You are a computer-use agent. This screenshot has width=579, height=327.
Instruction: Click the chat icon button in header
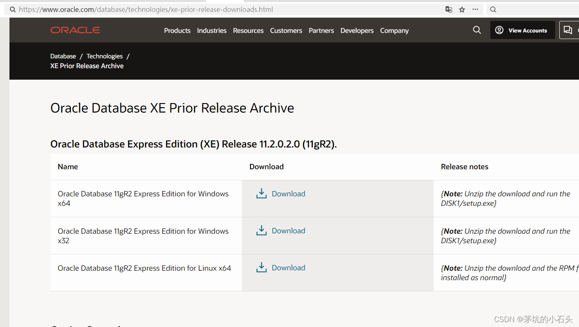[x=568, y=30]
